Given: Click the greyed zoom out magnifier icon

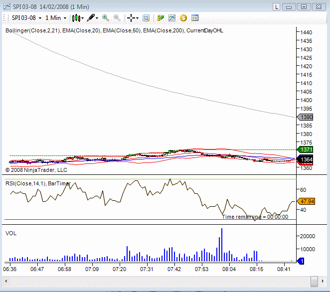Looking at the screenshot, I should [x=117, y=18].
